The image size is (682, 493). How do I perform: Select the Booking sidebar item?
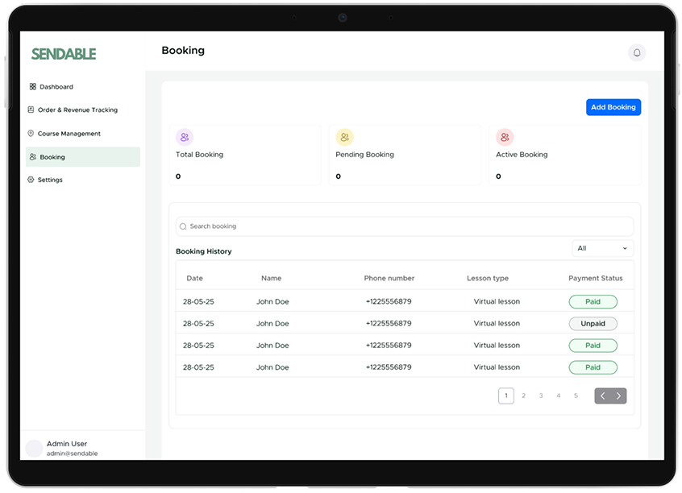(52, 157)
